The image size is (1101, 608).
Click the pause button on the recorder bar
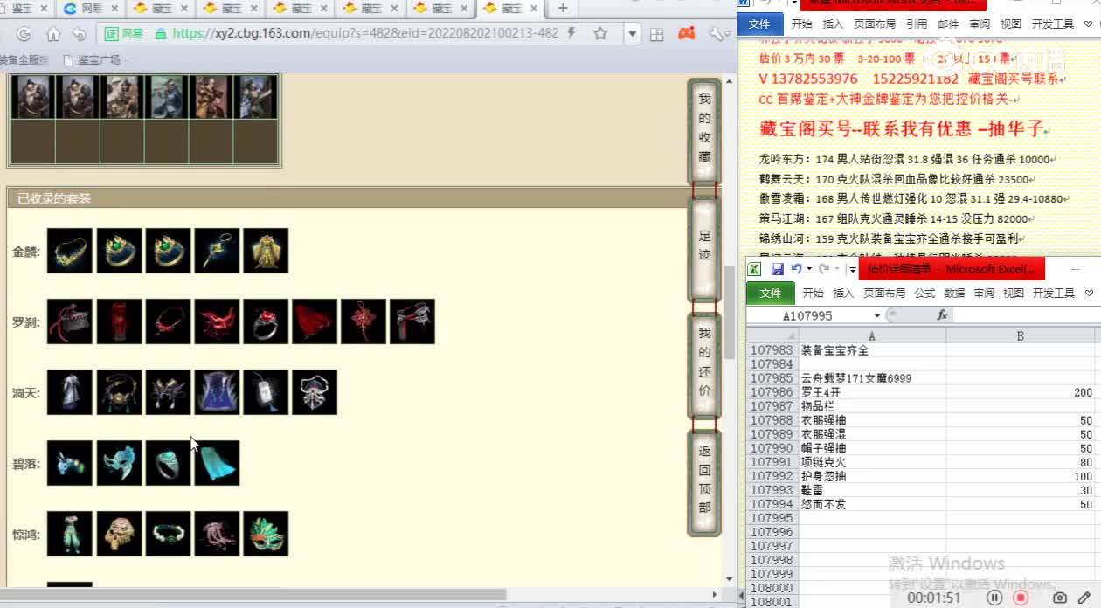pos(994,598)
